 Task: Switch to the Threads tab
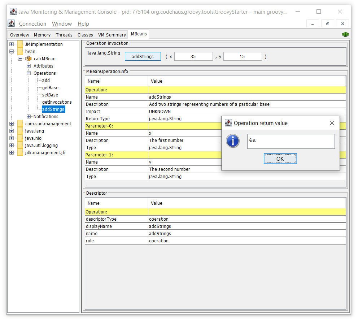tap(64, 35)
